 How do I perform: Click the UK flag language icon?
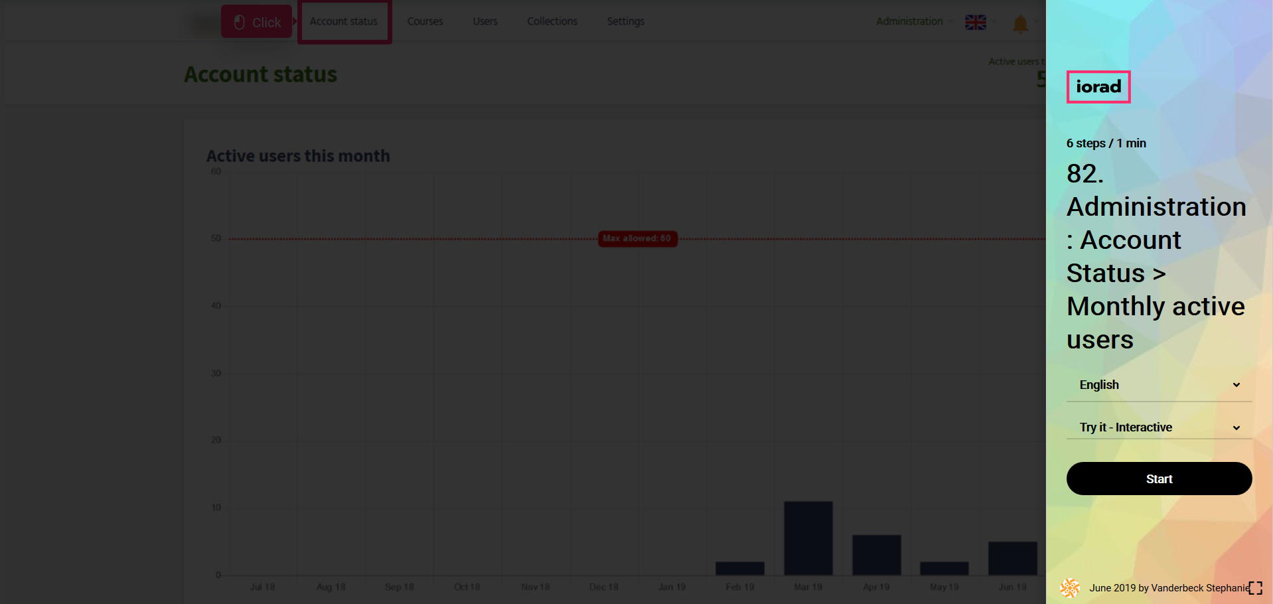click(x=975, y=23)
